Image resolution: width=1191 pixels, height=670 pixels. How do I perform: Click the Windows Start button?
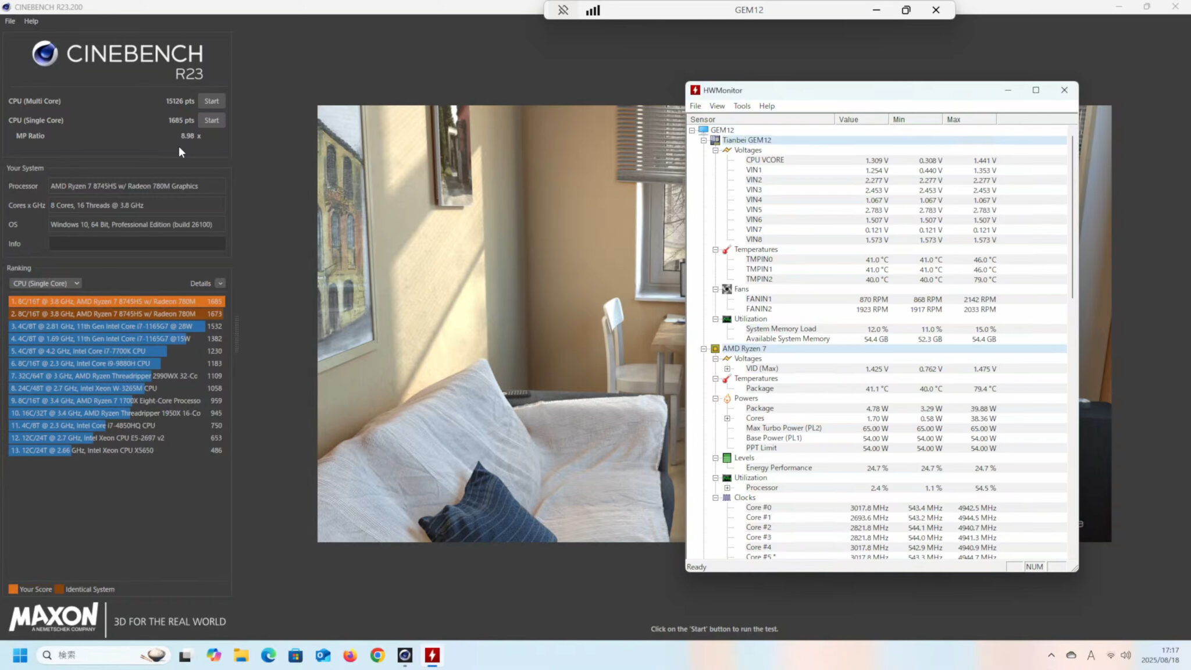click(20, 655)
